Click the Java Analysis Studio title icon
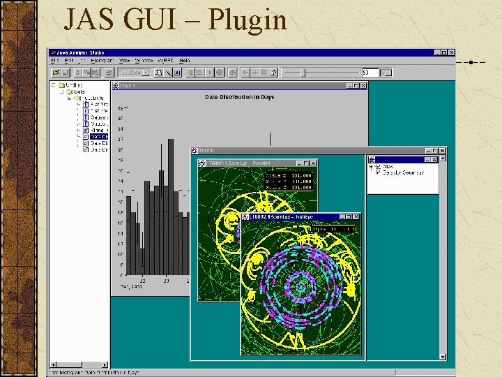Viewport: 502px width, 377px height. pos(53,52)
